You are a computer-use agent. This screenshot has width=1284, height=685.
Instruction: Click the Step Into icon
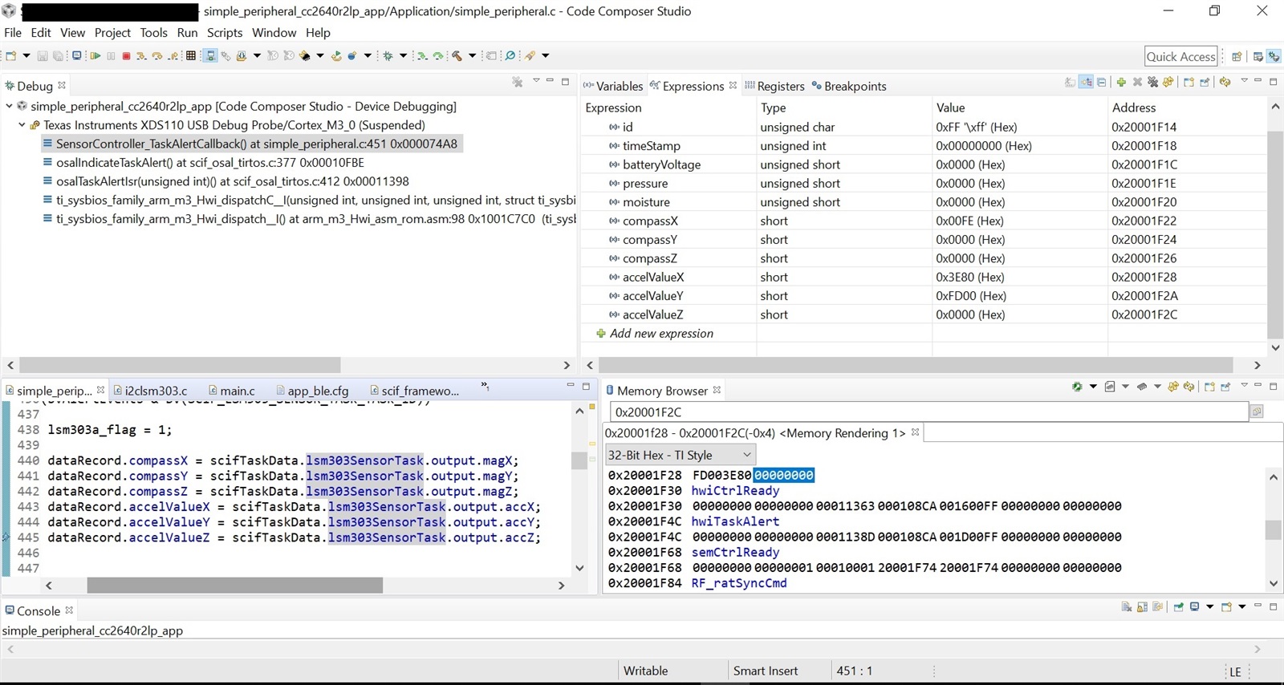[x=141, y=55]
